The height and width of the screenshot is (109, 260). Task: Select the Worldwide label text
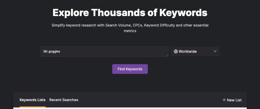pos(188,51)
